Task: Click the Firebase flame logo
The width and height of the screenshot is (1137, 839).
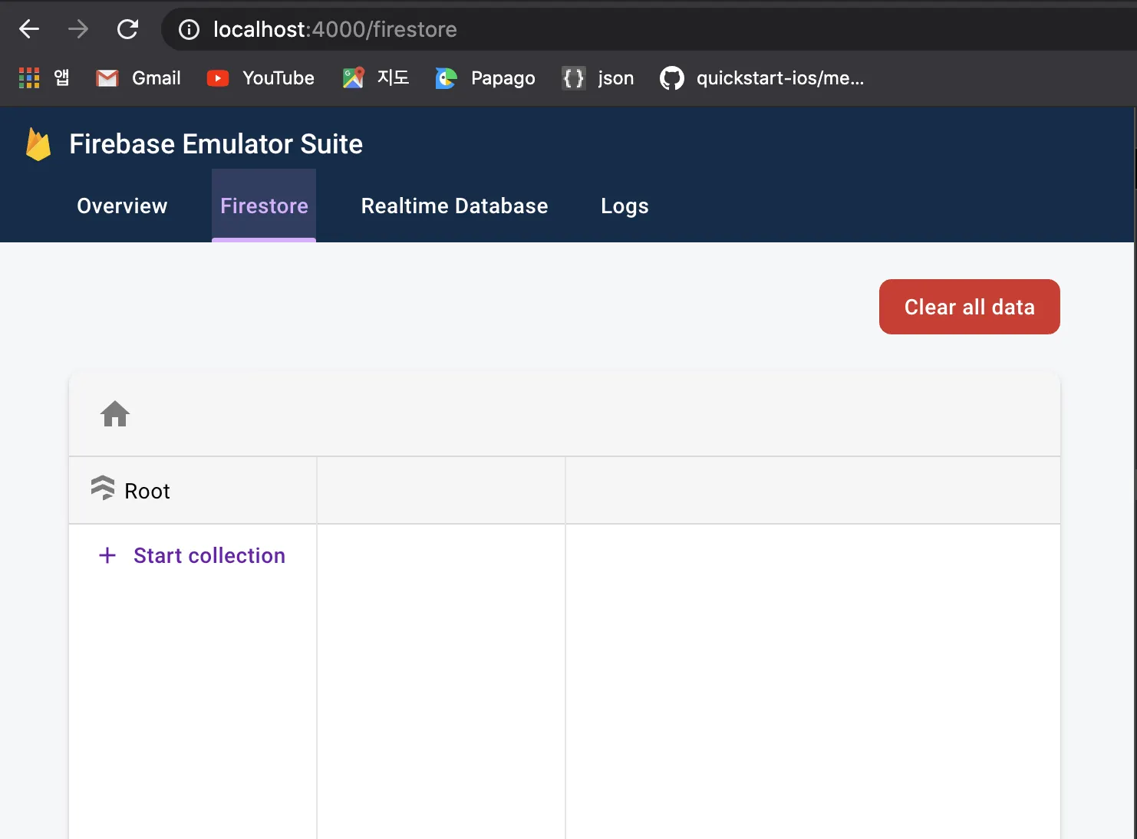Action: click(38, 144)
